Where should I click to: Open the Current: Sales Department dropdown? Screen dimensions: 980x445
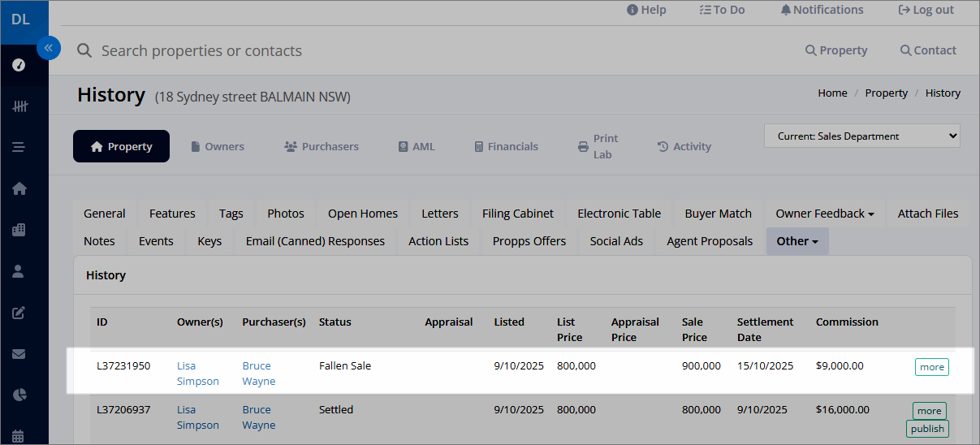861,136
